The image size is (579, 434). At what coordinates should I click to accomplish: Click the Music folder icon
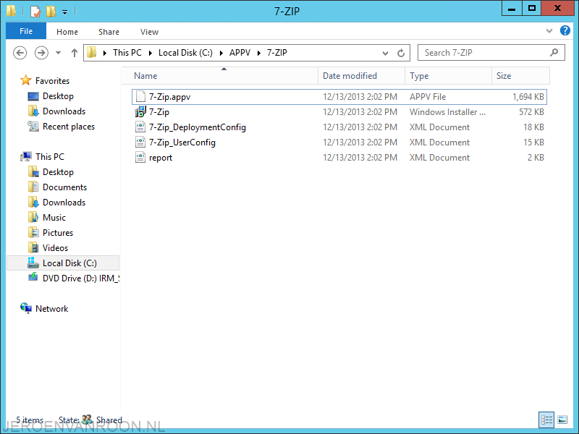[33, 217]
